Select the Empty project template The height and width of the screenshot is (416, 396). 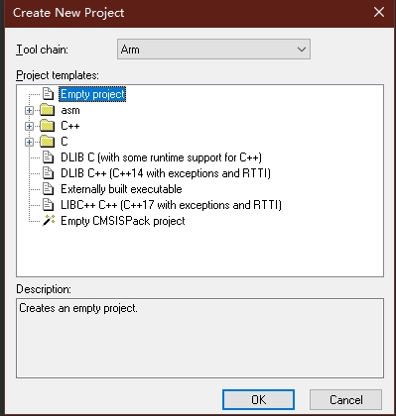coord(92,94)
